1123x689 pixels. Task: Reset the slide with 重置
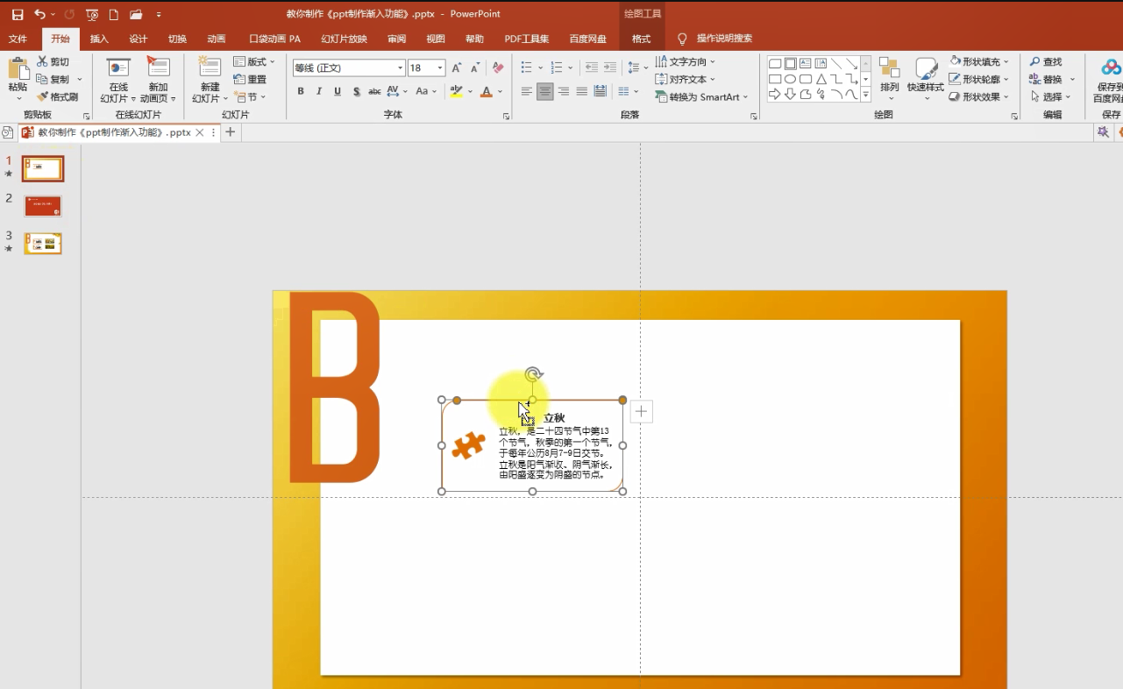(250, 80)
